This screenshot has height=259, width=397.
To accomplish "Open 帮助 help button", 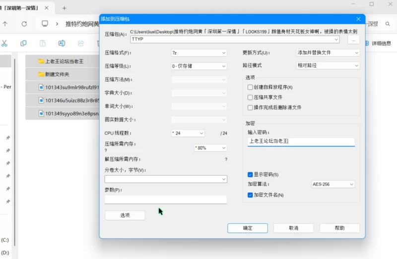I will [339, 228].
